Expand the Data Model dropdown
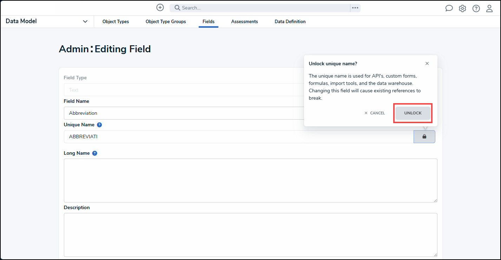The image size is (501, 260). [85, 21]
